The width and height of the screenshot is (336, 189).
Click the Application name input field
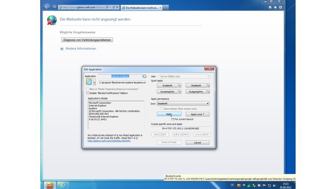click(x=119, y=76)
